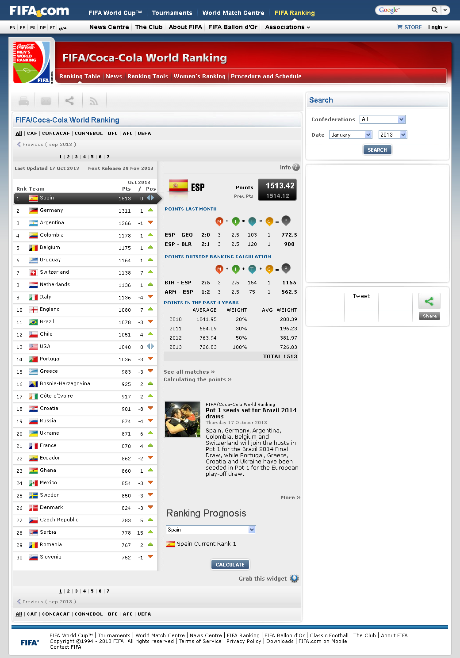460x658 pixels.
Task: Click the SEARCH button
Action: click(377, 150)
